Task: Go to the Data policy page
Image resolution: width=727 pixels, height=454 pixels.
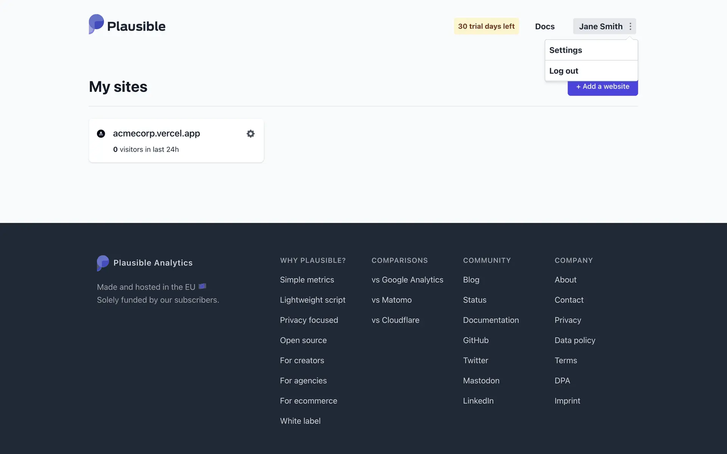Action: coord(574,340)
